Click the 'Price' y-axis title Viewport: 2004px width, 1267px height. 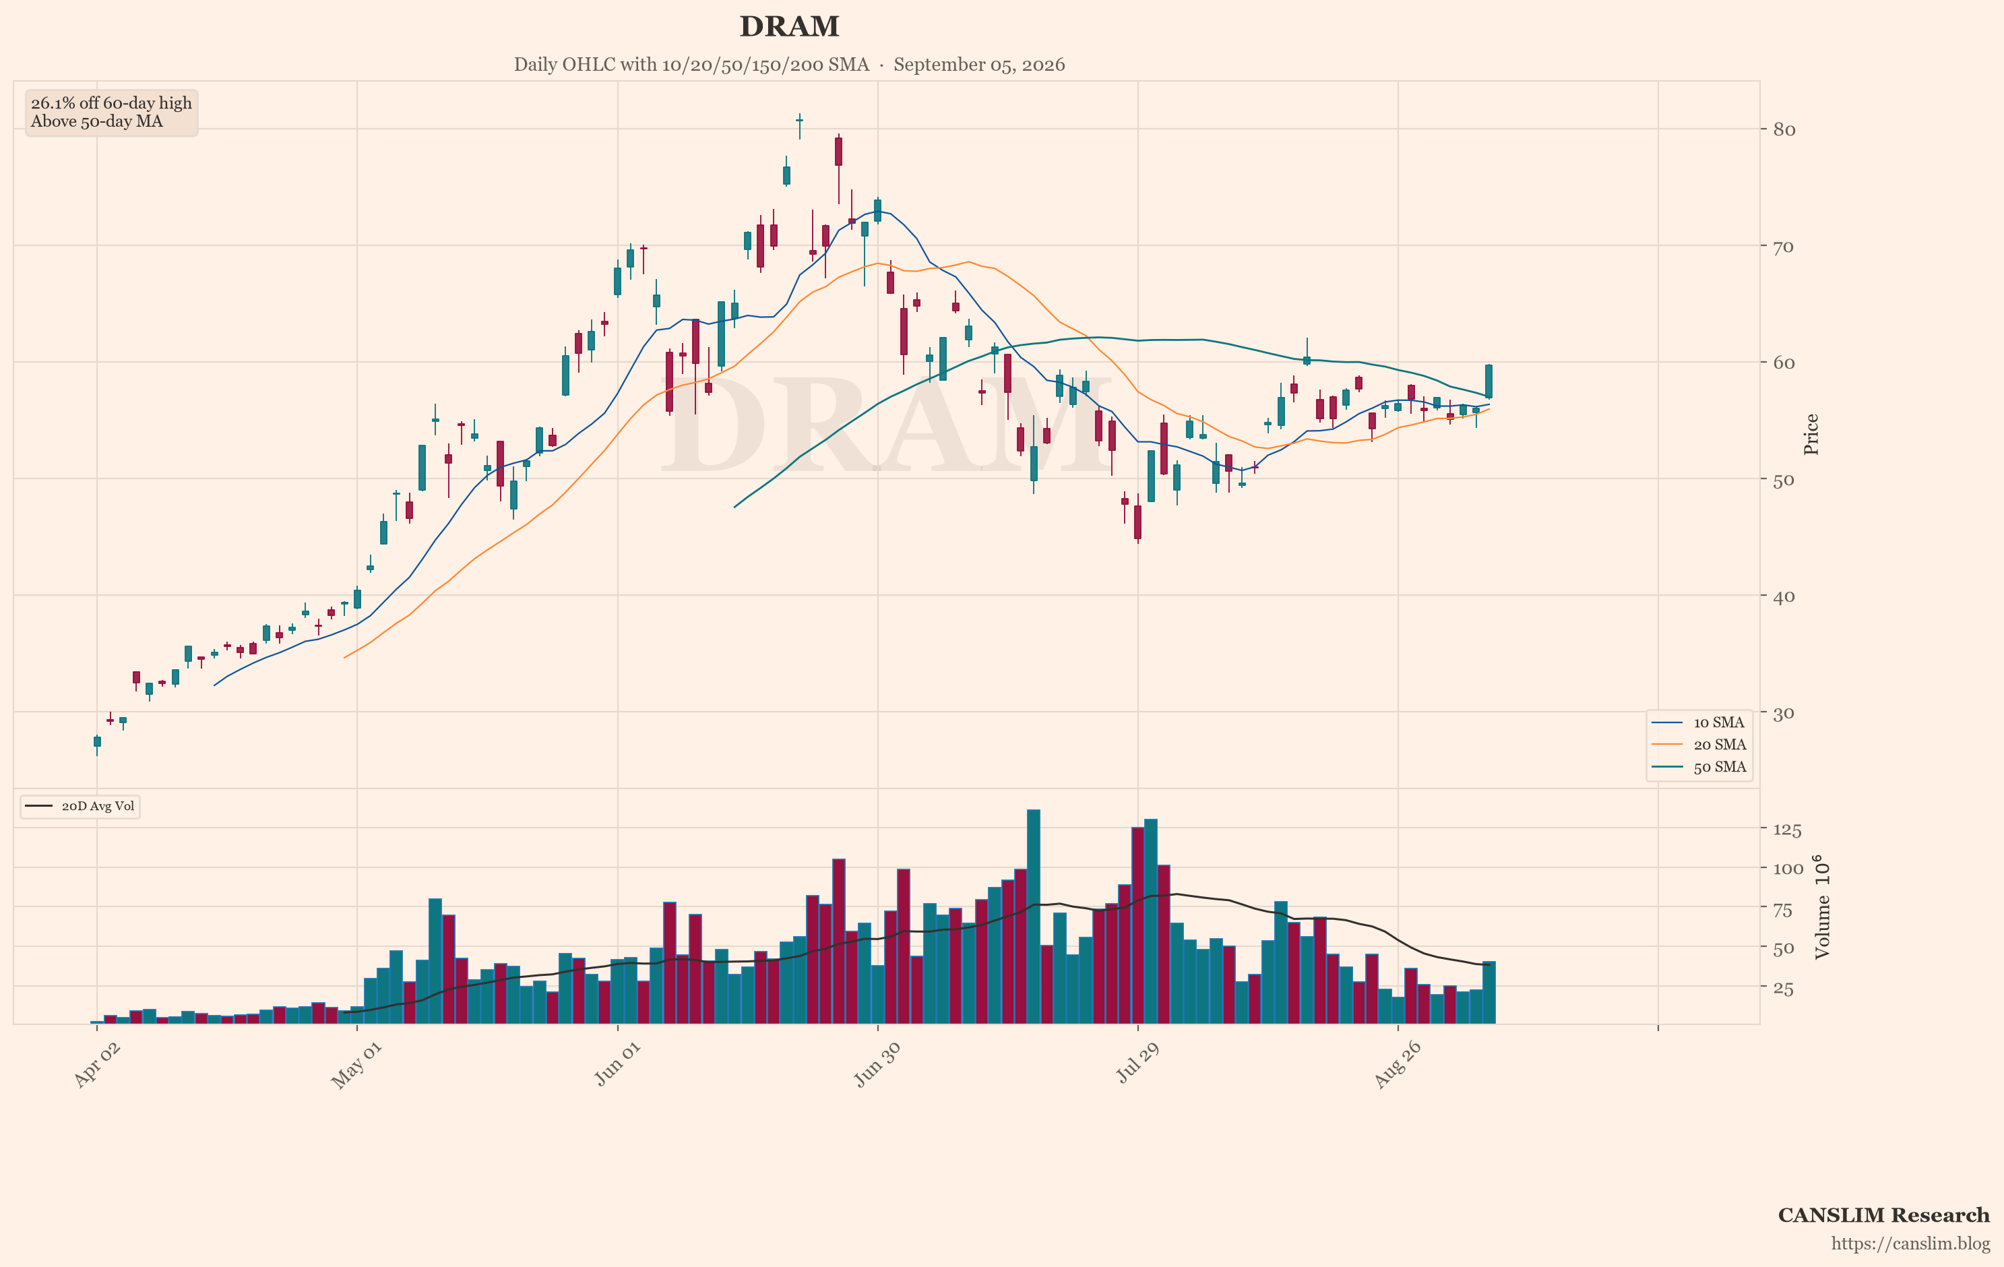(1811, 435)
